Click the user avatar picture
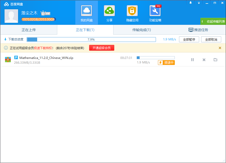226x163 pixels. 11,16
